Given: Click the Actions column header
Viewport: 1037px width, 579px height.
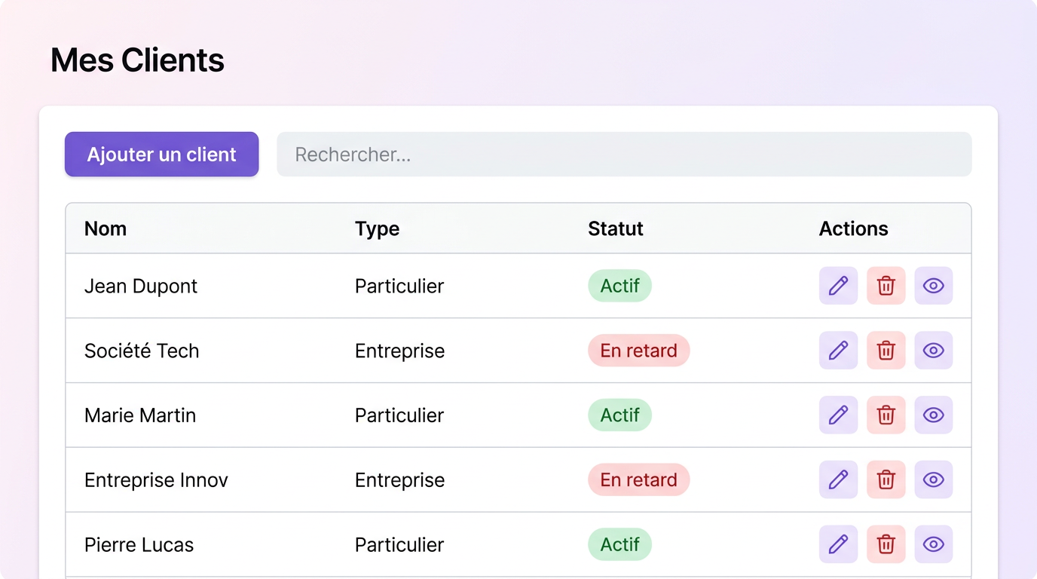Looking at the screenshot, I should click(854, 228).
